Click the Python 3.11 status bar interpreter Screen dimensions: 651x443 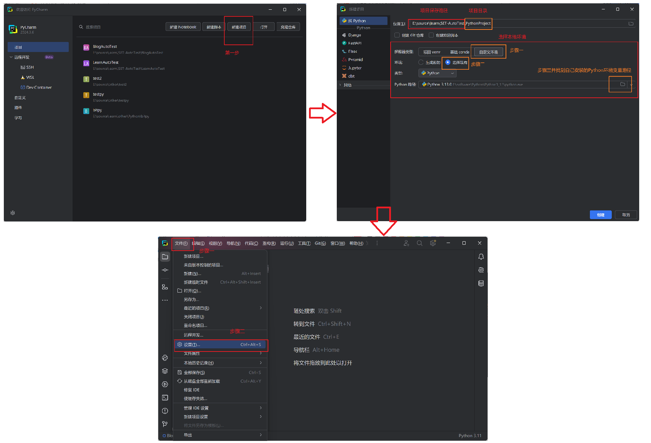tap(470, 436)
